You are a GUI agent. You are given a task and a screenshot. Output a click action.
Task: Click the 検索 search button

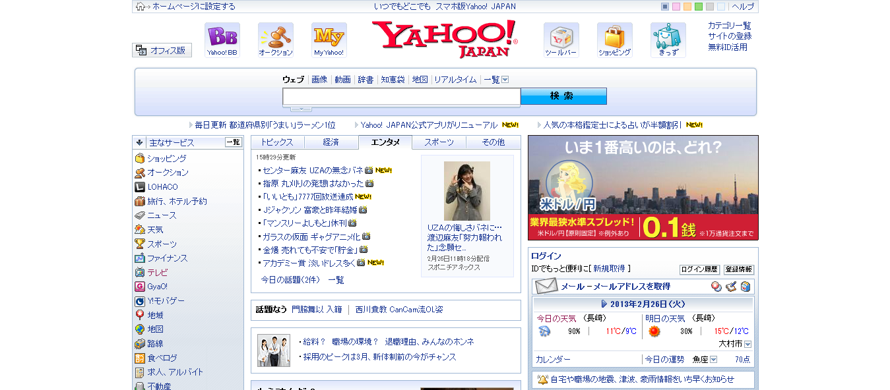[x=563, y=96]
